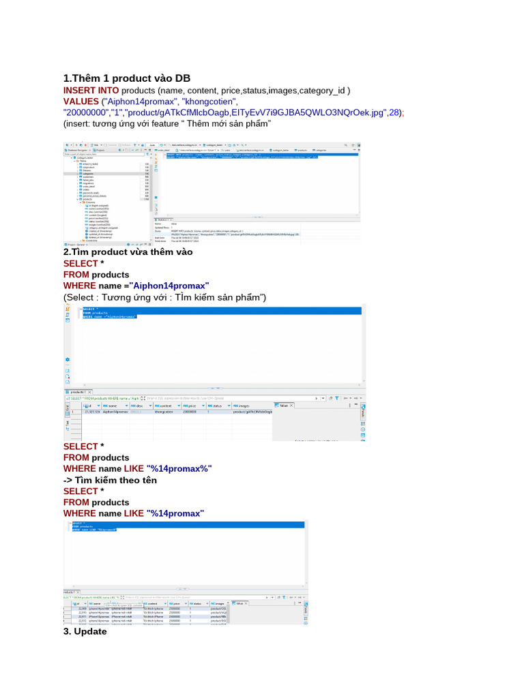Viewport: 524px width, 698px height.
Task: Open the 'price' column dropdown in third results grid
Action: pyautogui.click(x=186, y=604)
